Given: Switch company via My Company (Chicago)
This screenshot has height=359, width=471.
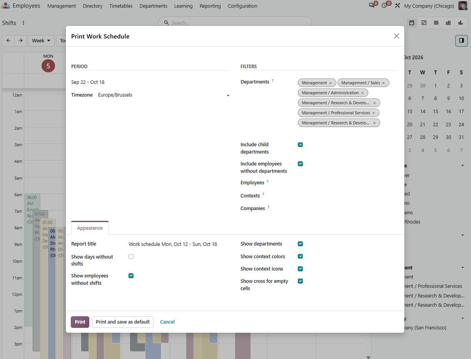Looking at the screenshot, I should tap(429, 6).
